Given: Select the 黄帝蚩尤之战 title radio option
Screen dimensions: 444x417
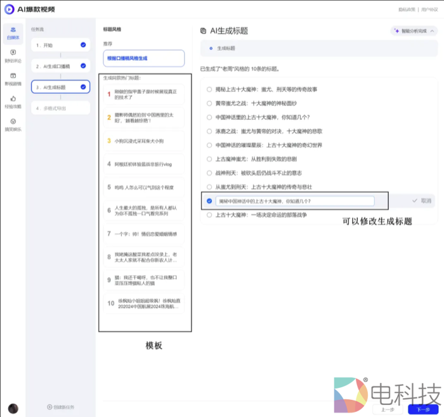Looking at the screenshot, I should 209,103.
